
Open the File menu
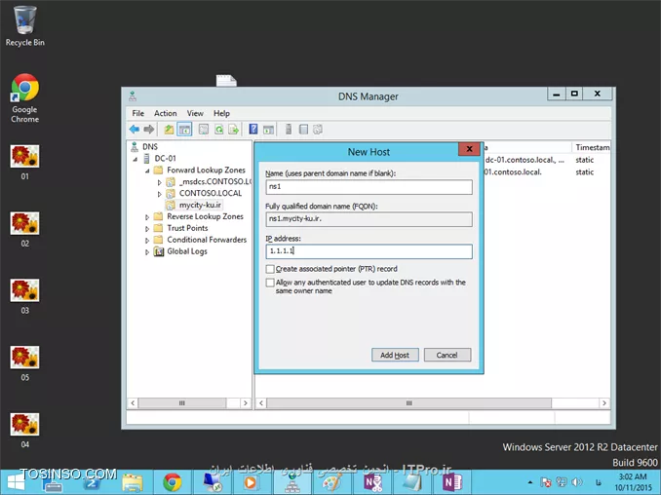(137, 113)
